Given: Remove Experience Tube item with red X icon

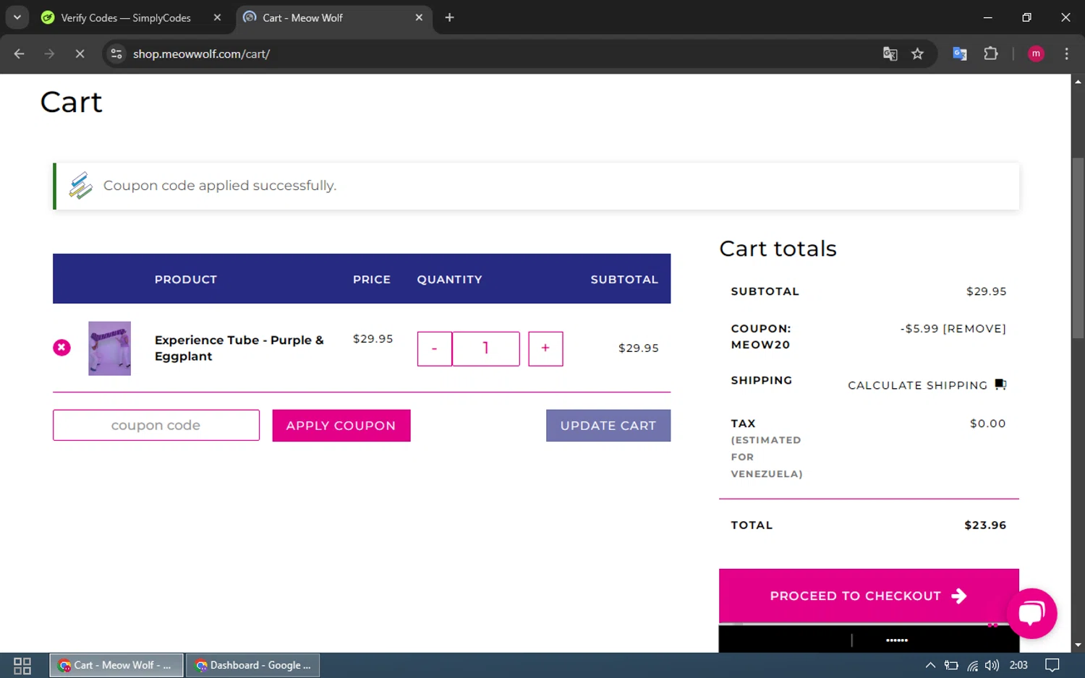Looking at the screenshot, I should tap(62, 348).
